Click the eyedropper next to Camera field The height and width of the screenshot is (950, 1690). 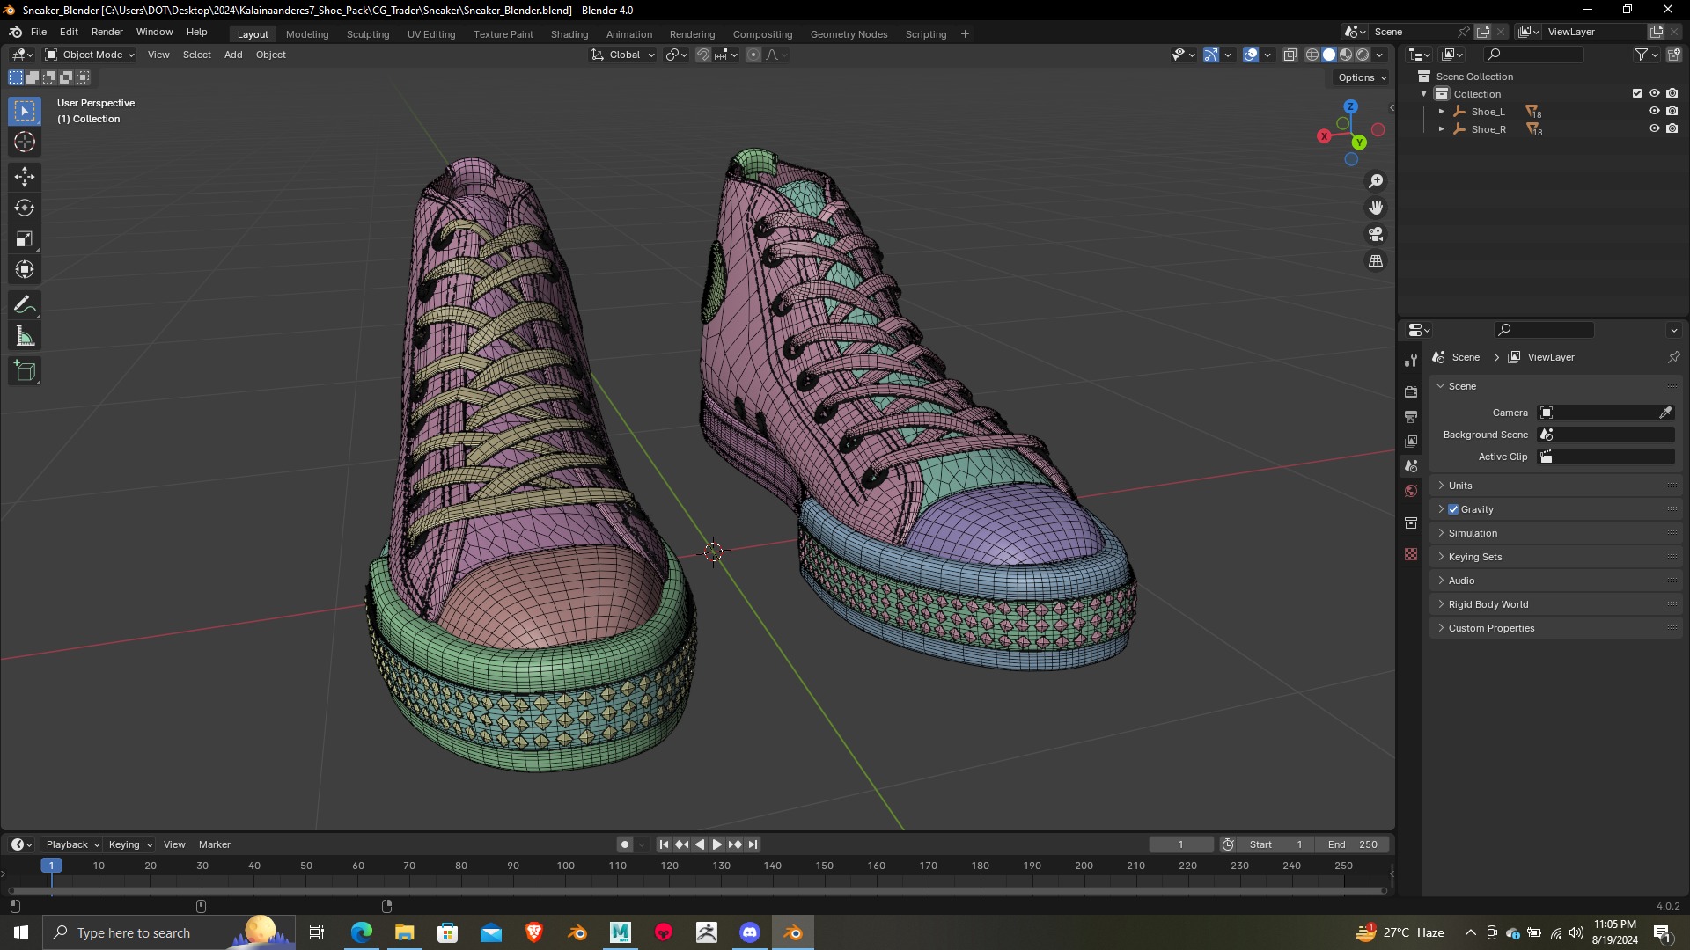click(1665, 413)
